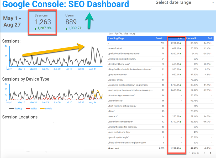Select the Sessions scorecard value 1,263
Image resolution: width=216 pixels, height=158 pixels.
(x=43, y=22)
